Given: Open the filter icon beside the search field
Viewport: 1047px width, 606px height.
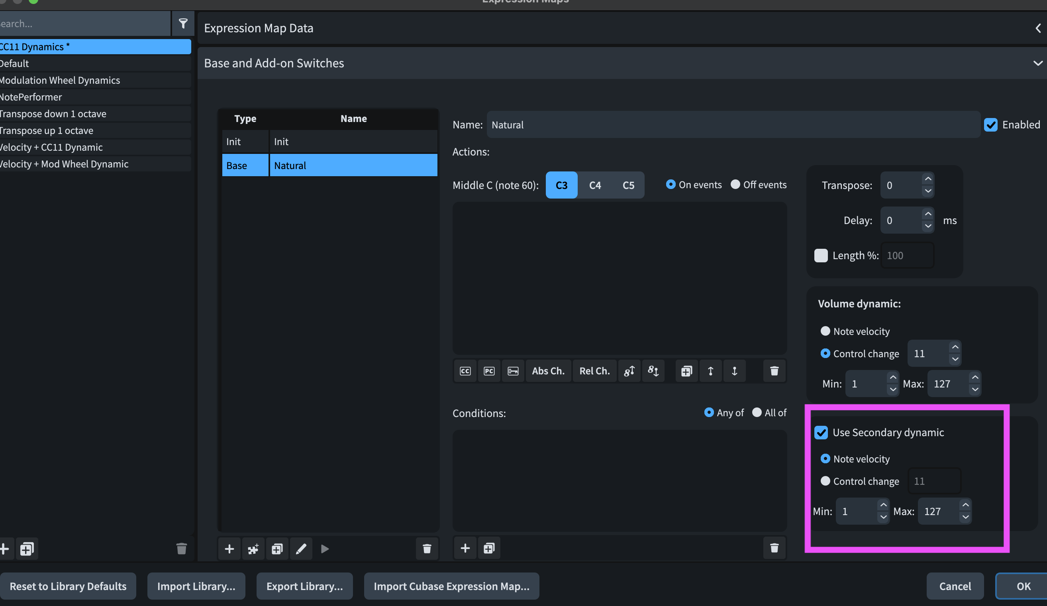Looking at the screenshot, I should click(x=183, y=23).
